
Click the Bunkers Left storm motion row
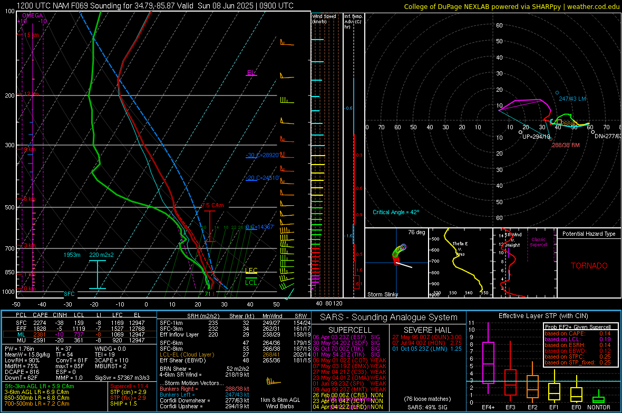(x=205, y=395)
